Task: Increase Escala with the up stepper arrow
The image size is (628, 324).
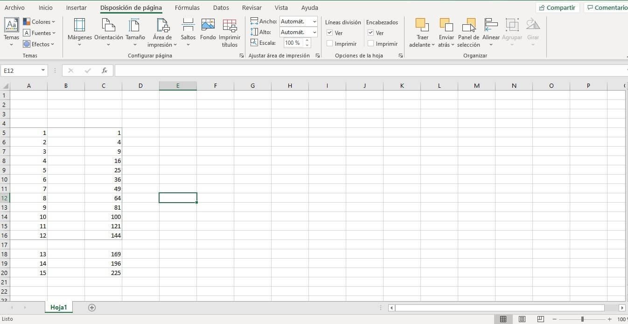Action: click(307, 41)
